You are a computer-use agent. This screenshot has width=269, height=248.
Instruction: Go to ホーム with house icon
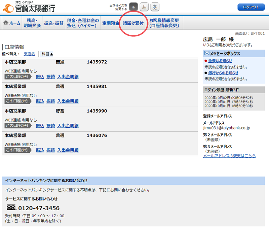(x=12, y=23)
